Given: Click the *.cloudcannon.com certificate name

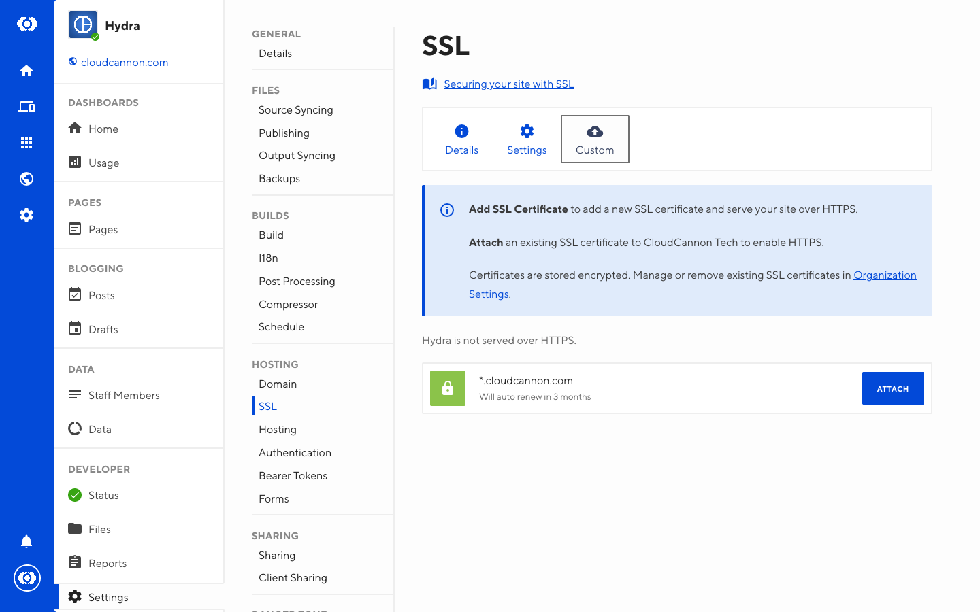Looking at the screenshot, I should tap(526, 381).
